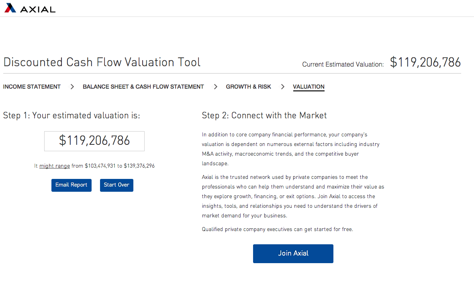Image resolution: width=474 pixels, height=282 pixels.
Task: Click the chevron after Growth & Risk
Action: click(x=282, y=87)
